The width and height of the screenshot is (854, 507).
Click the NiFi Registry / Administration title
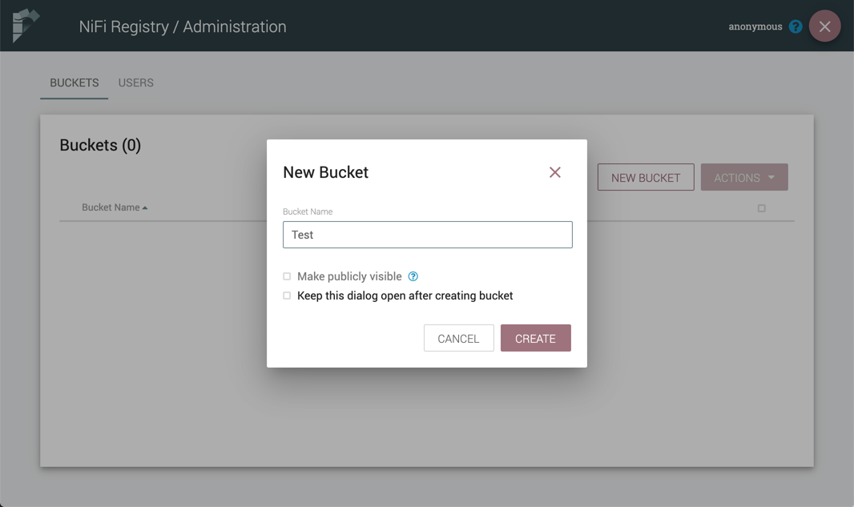click(x=183, y=26)
